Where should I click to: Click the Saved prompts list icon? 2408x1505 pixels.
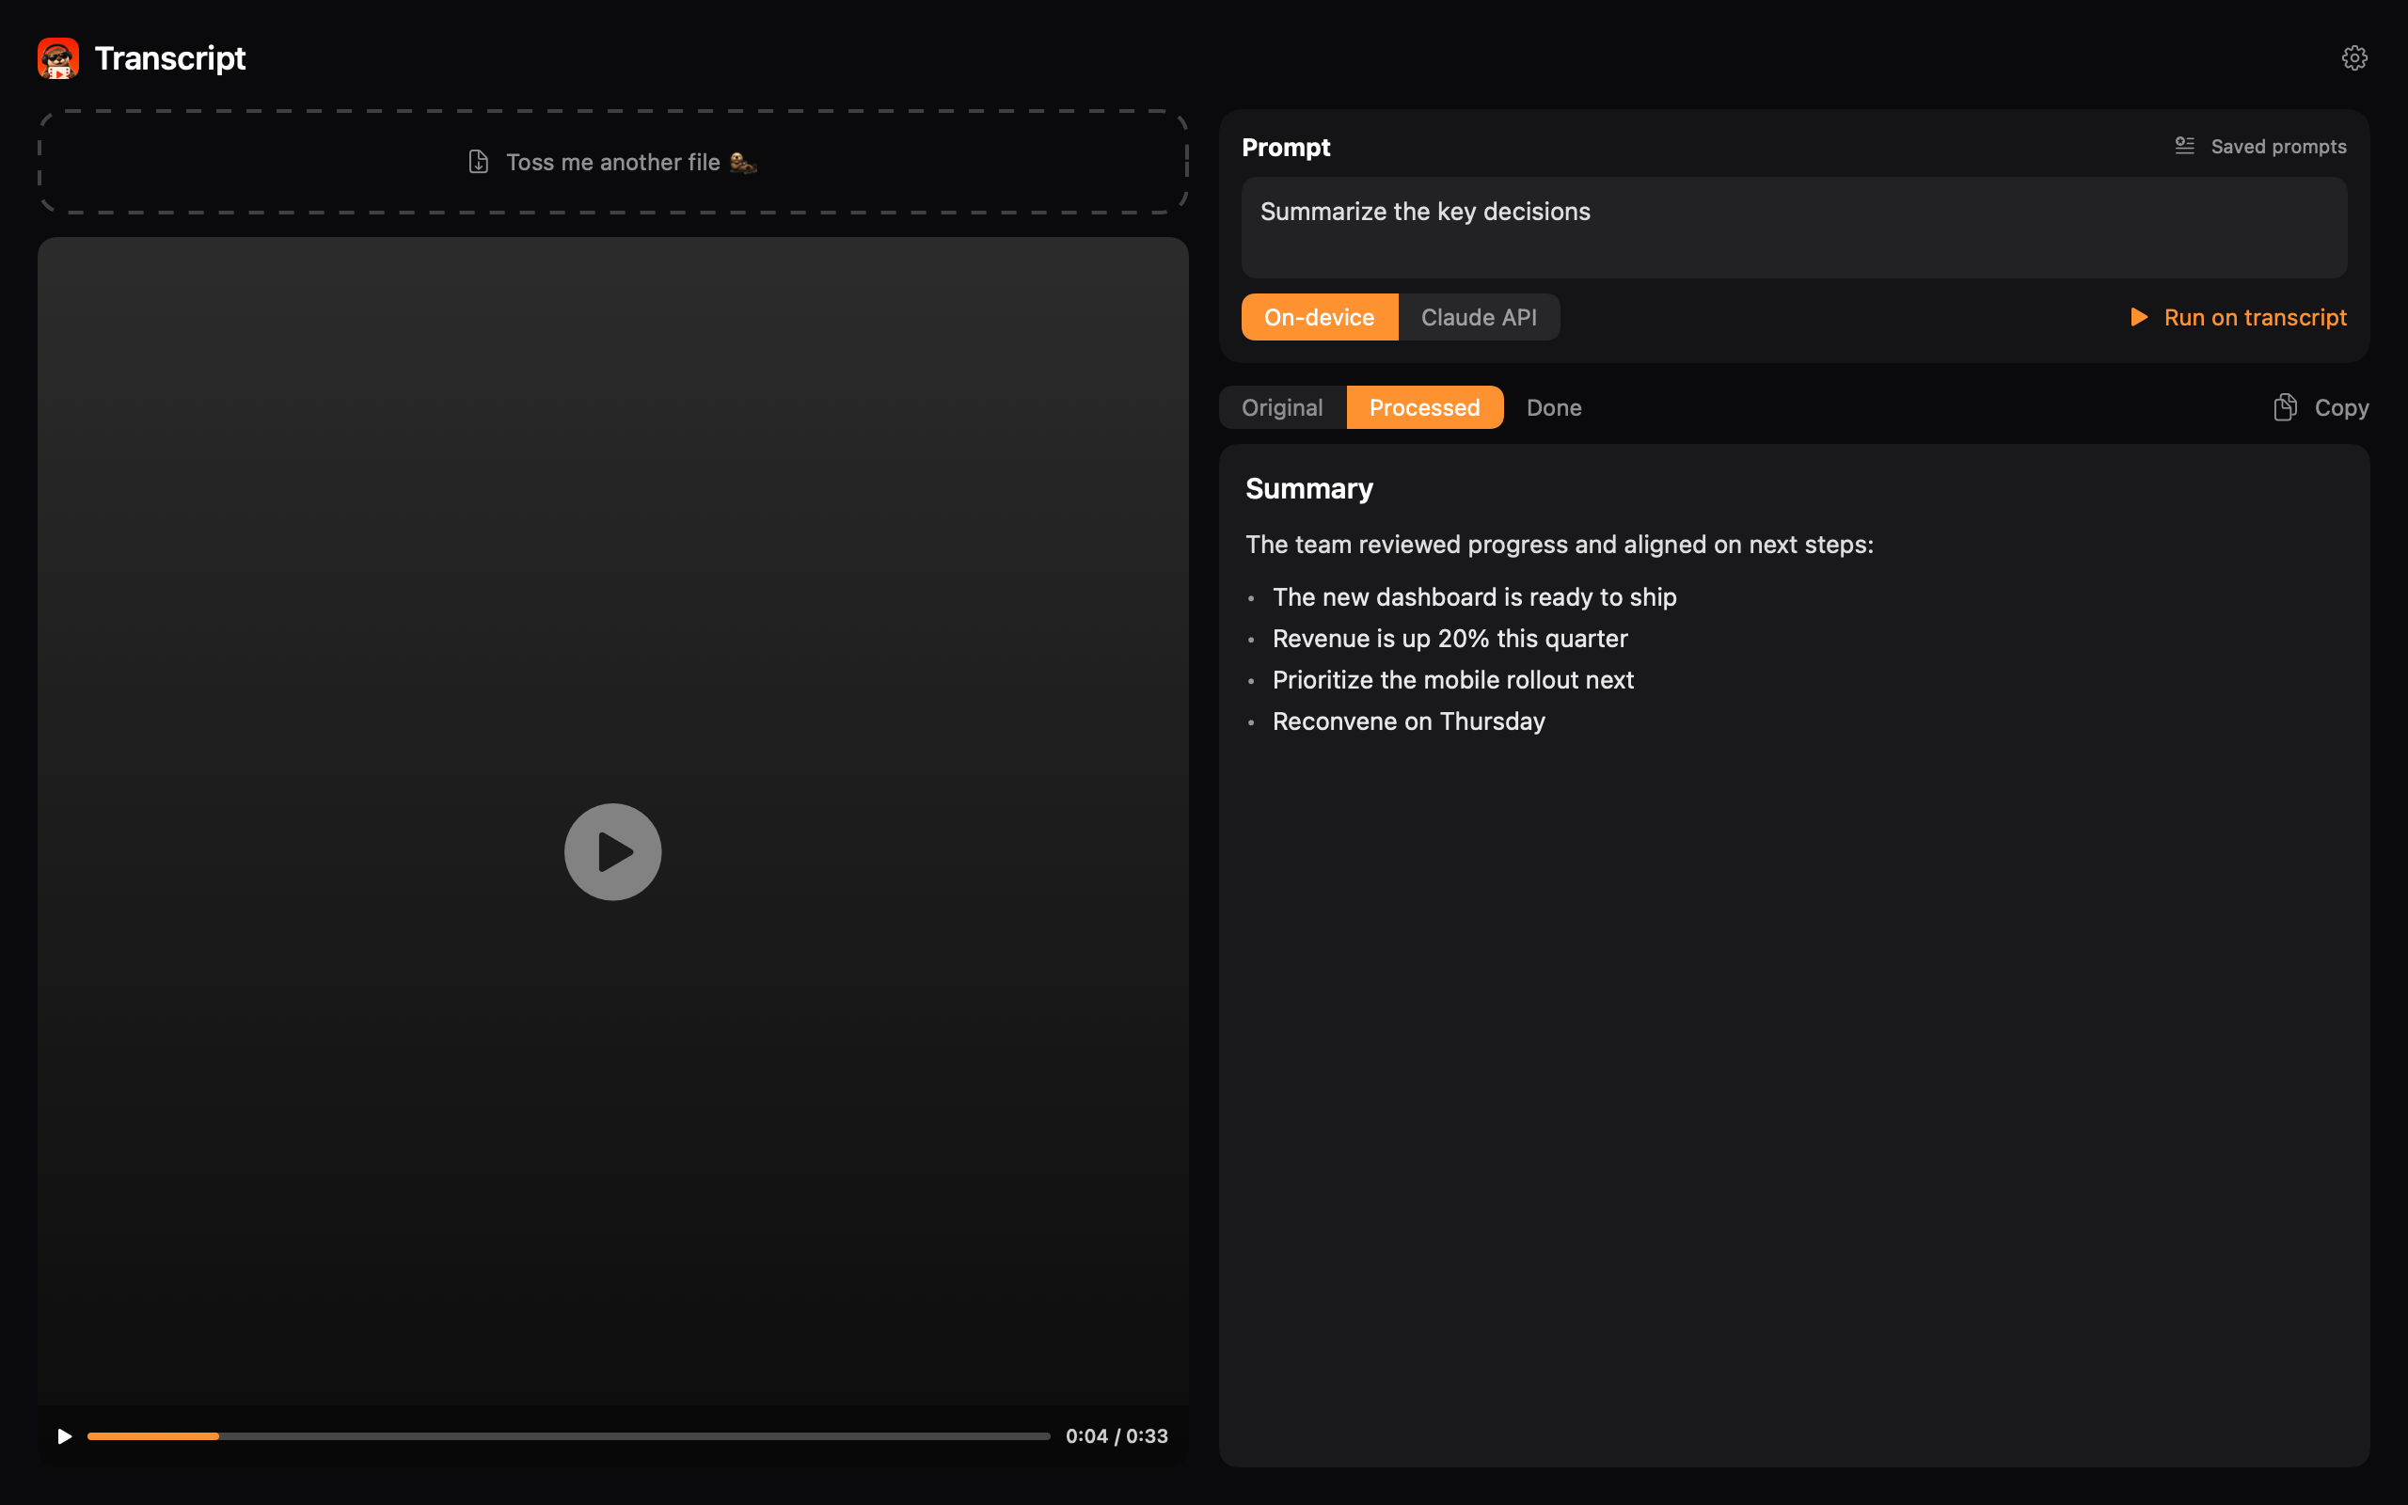click(2184, 145)
